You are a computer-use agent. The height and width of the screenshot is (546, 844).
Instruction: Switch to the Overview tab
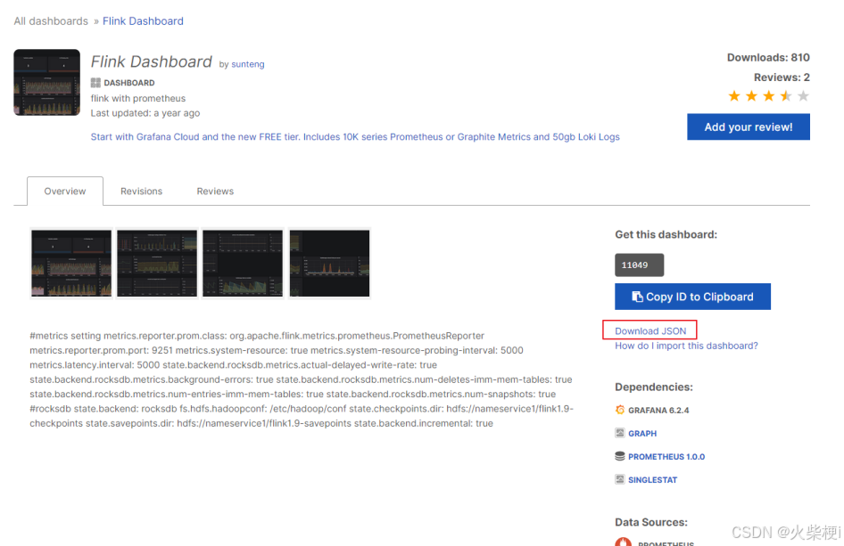coord(65,192)
